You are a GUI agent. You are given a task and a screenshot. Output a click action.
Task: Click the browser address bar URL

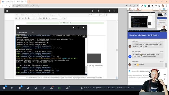tap(27, 6)
